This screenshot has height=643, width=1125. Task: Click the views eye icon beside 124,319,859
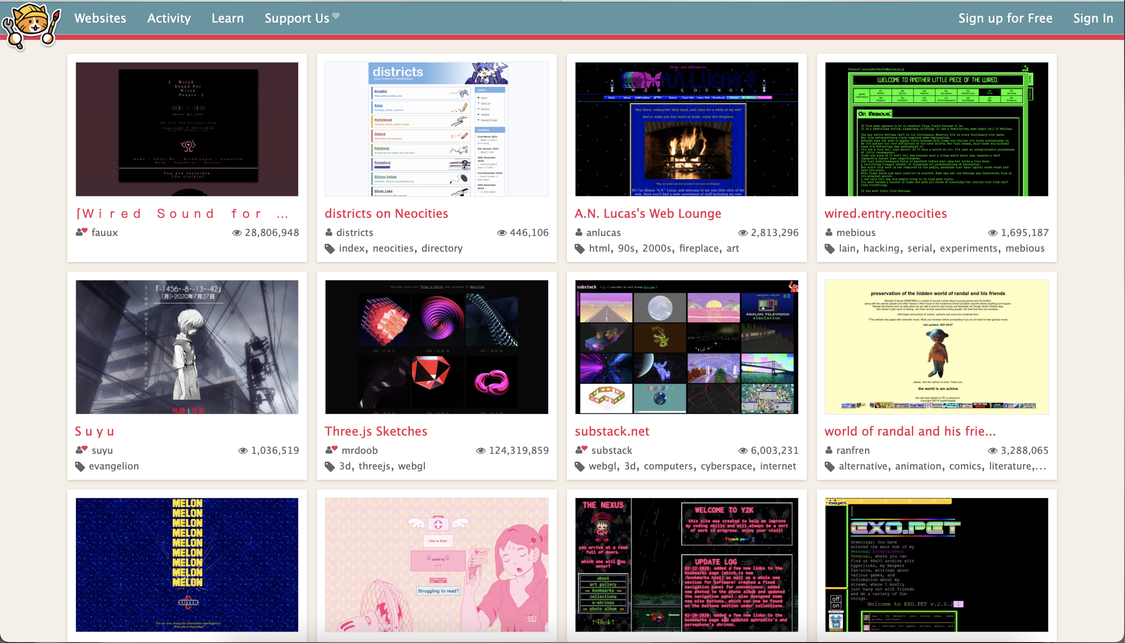[x=481, y=450]
